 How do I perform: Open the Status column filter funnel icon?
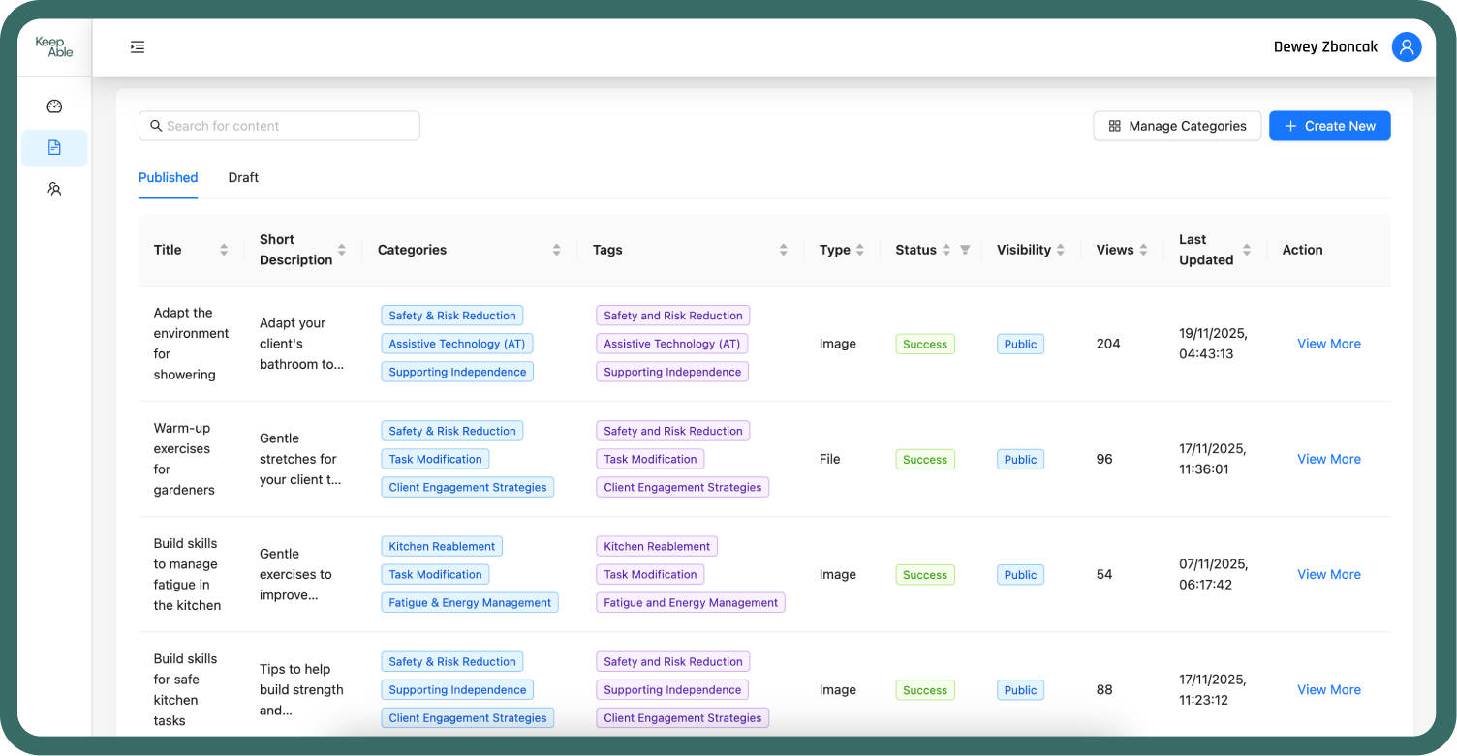(966, 250)
